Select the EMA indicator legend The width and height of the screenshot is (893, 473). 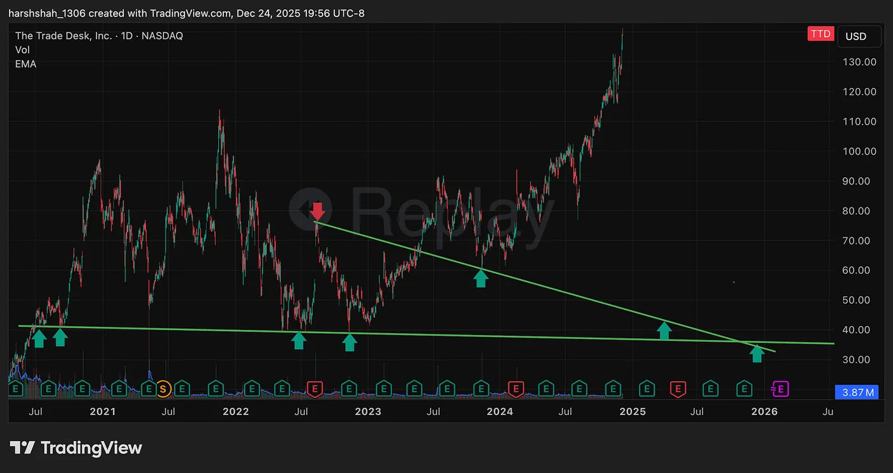coord(26,64)
